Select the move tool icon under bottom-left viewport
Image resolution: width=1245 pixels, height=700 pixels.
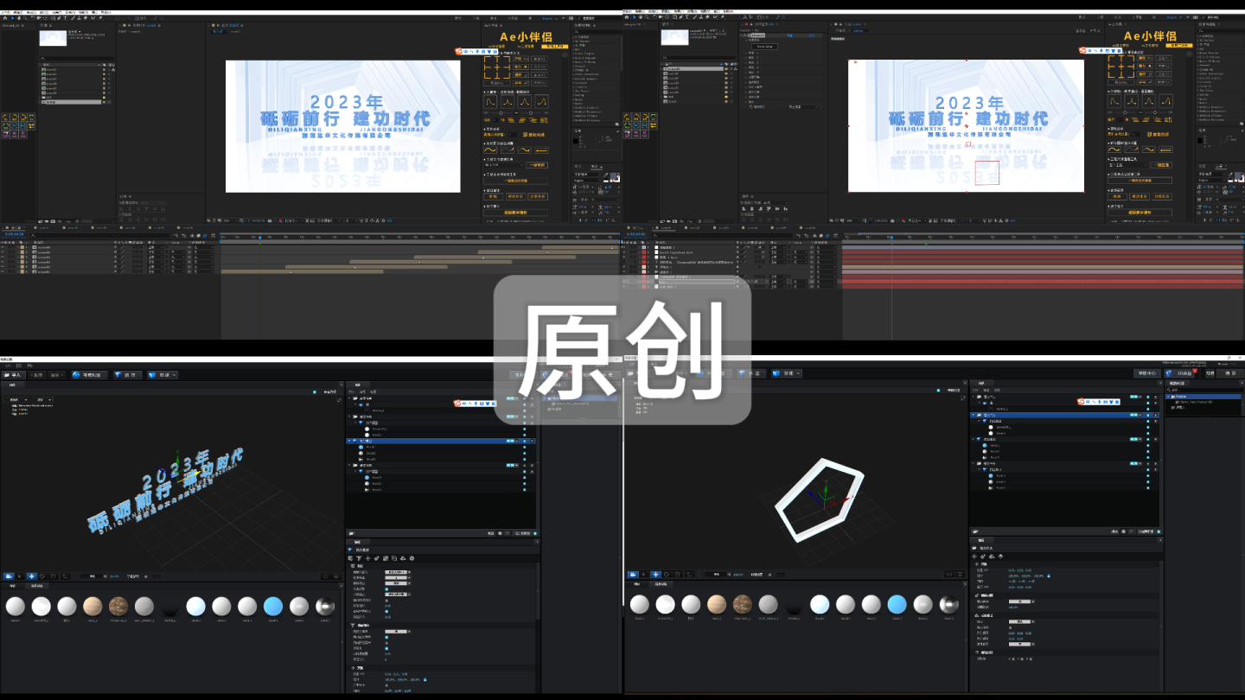[32, 576]
